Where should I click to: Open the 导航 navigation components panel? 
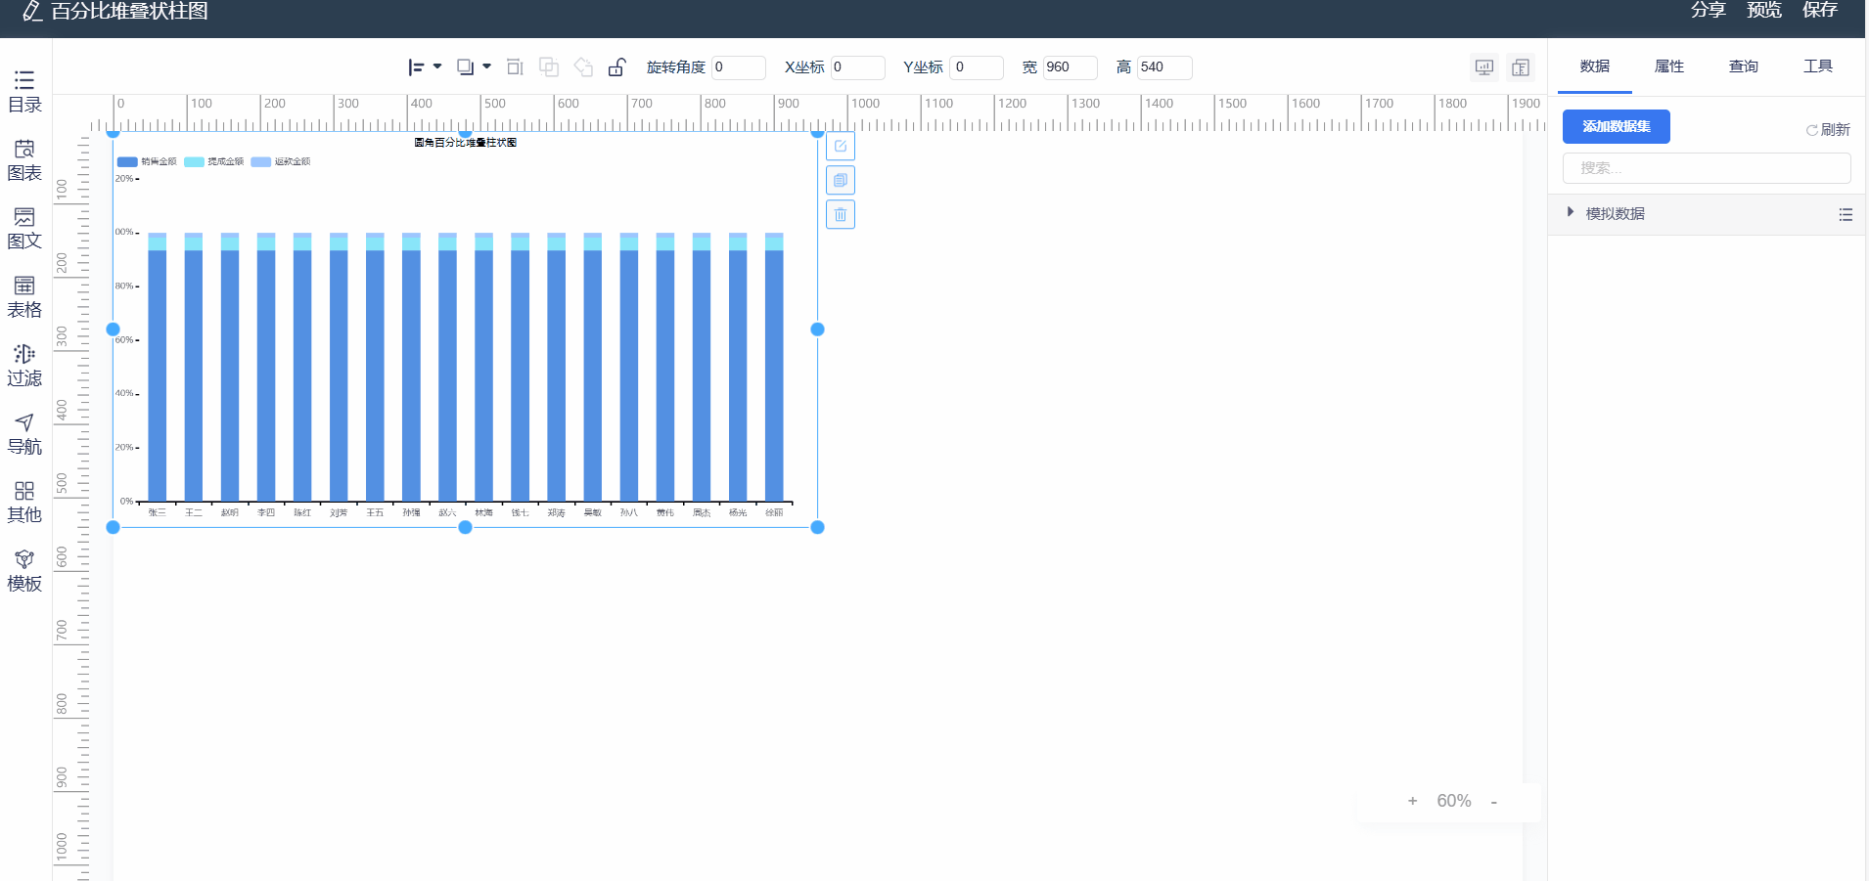click(x=24, y=434)
